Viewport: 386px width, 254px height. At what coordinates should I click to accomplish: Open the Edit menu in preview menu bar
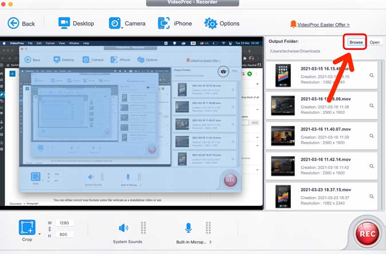(39, 43)
